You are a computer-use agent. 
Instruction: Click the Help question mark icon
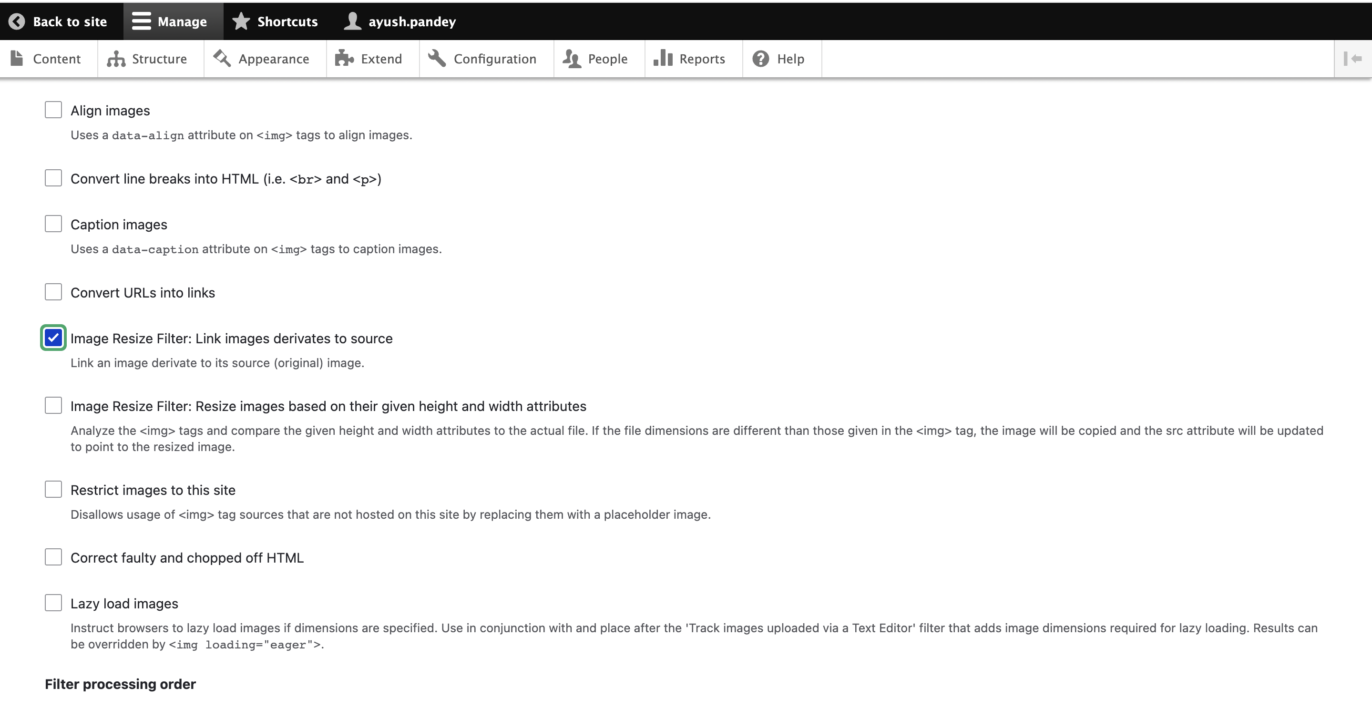[760, 59]
